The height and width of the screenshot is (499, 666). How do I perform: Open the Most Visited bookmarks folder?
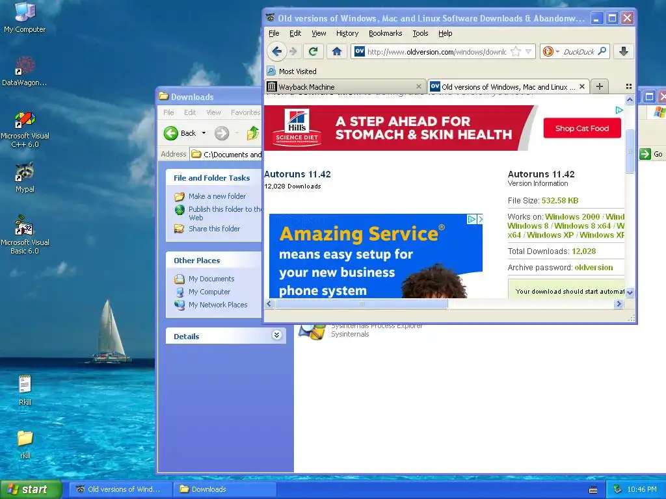point(291,71)
